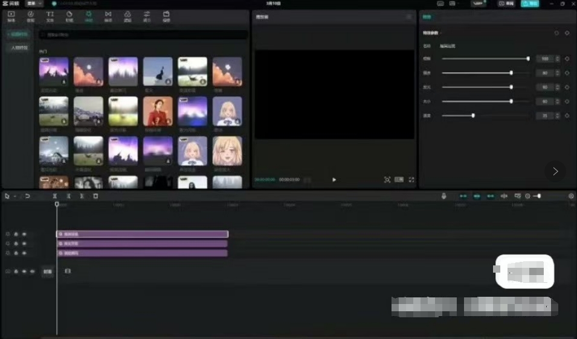Click the teal Export button
Image resolution: width=577 pixels, height=339 pixels.
pos(530,4)
